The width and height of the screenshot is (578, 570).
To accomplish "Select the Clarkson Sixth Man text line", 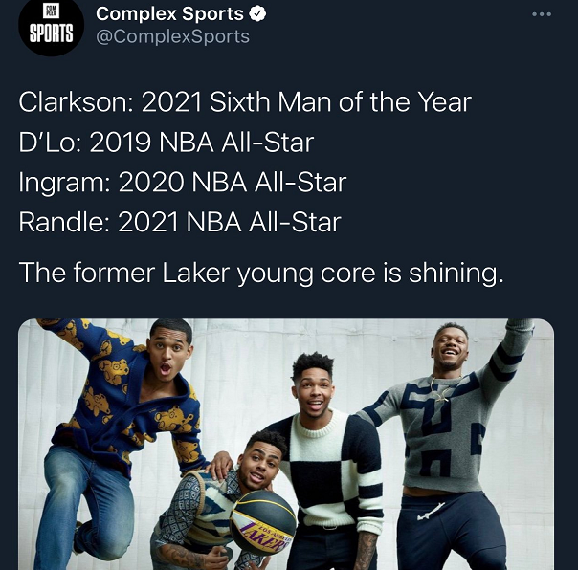I will 245,102.
